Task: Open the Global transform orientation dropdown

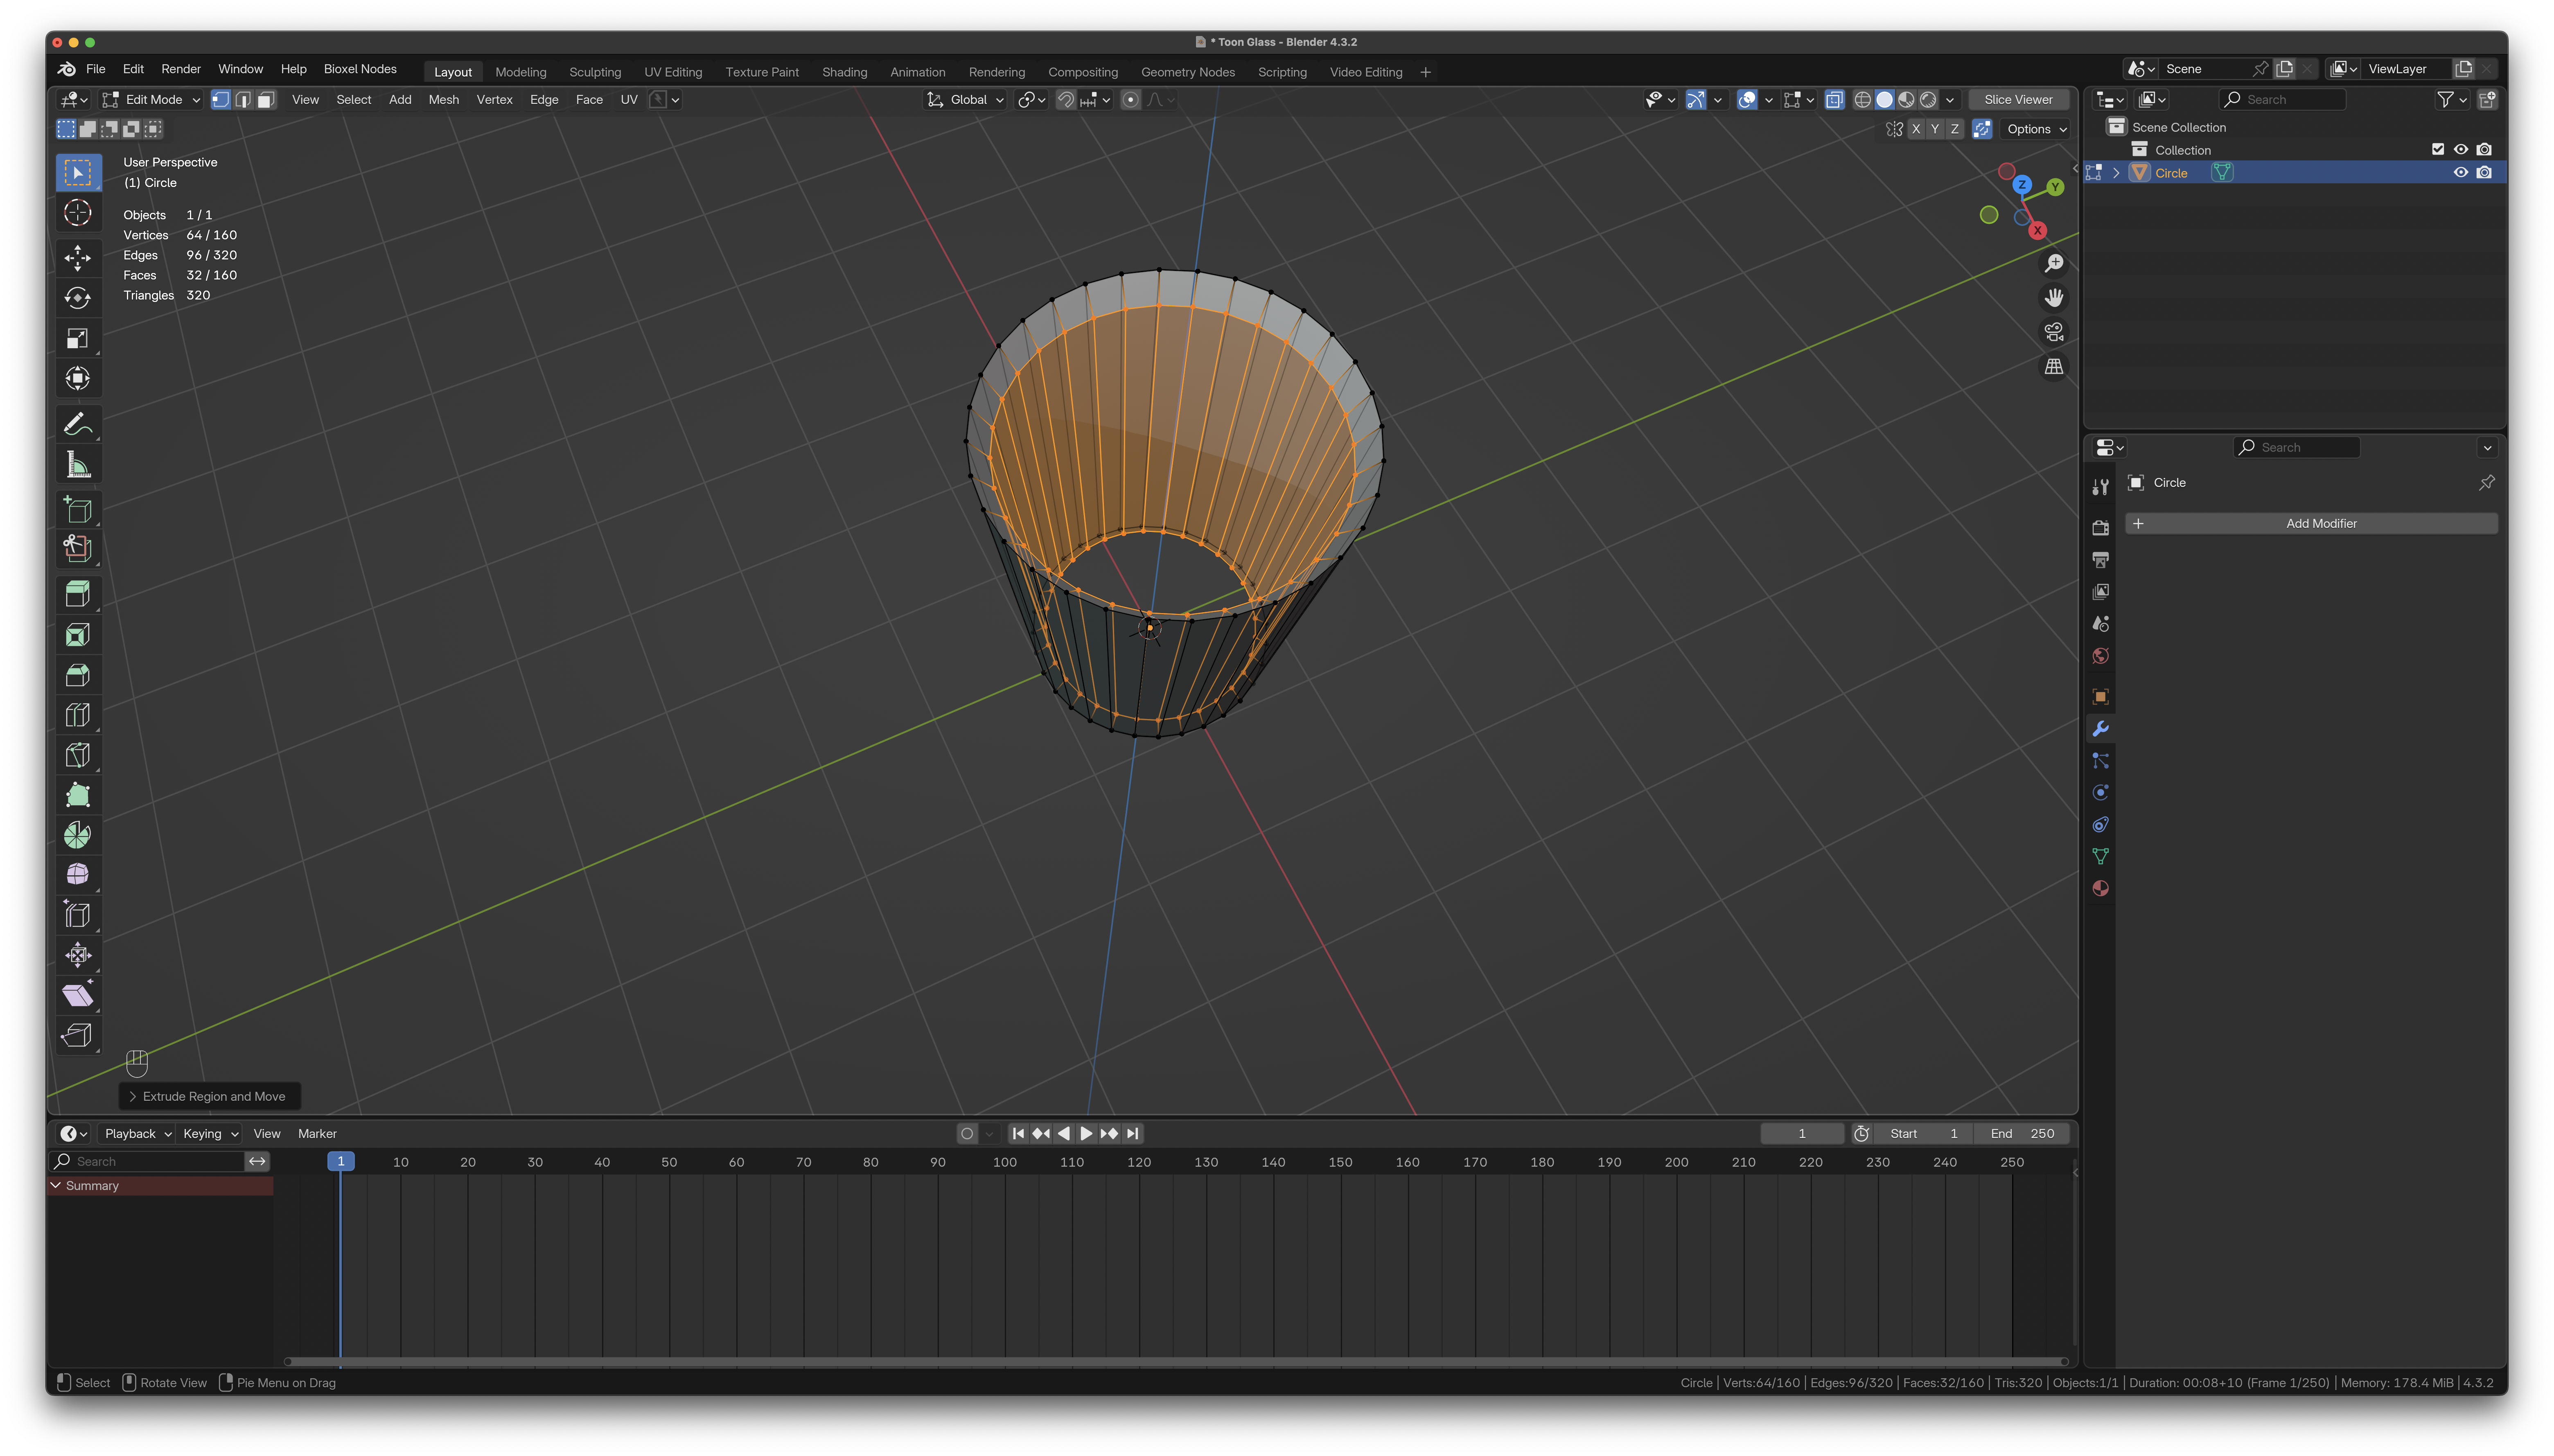Action: [x=965, y=99]
